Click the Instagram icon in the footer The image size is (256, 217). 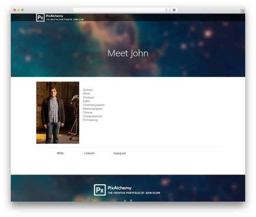[131, 201]
